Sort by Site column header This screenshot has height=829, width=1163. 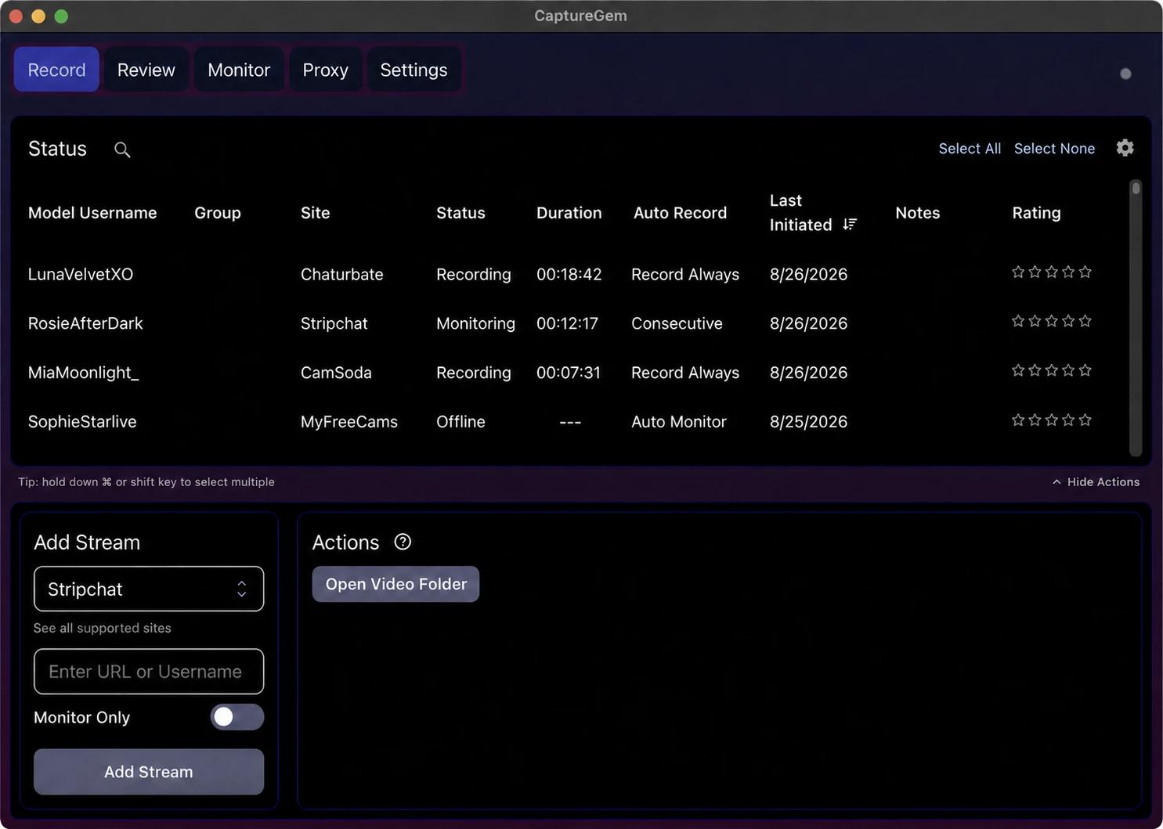315,213
